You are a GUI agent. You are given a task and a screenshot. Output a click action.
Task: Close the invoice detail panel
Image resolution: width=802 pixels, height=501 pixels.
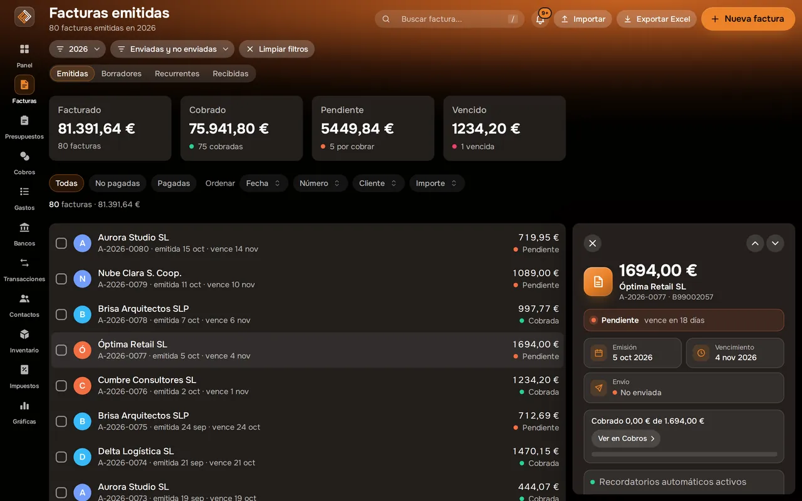[x=593, y=243]
